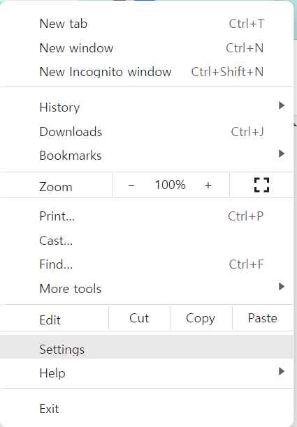Click the 100% zoom level value
This screenshot has height=427, width=297.
pos(171,185)
